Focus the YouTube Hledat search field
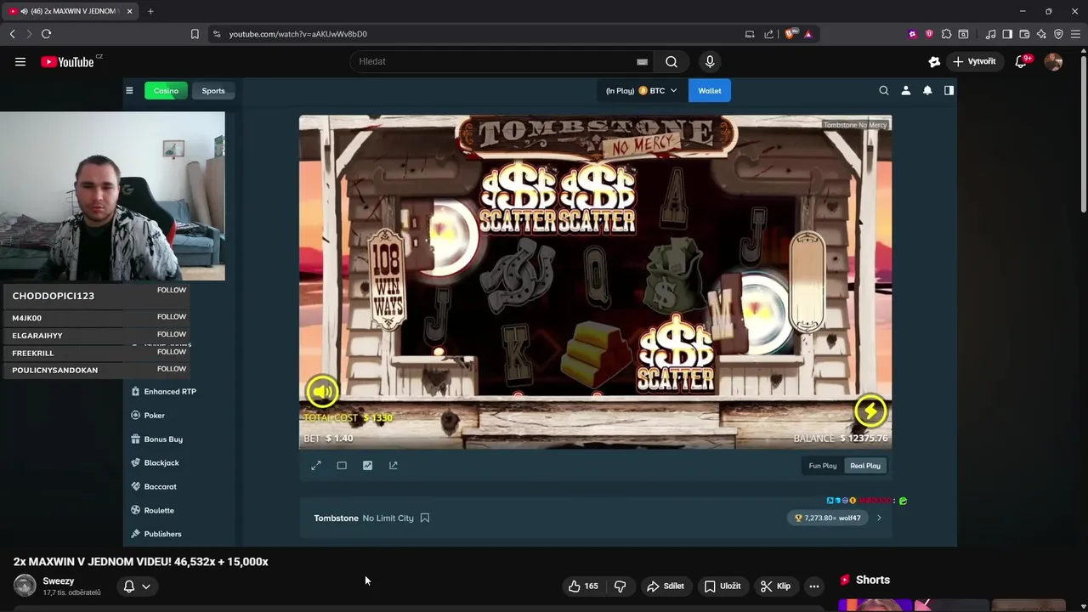Viewport: 1088px width, 612px height. 493,61
